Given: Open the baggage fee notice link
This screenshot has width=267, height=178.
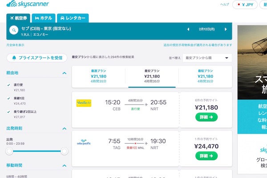Looking at the screenshot, I should point(198,45).
